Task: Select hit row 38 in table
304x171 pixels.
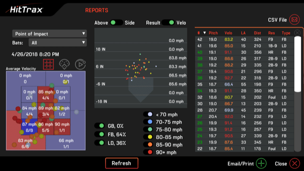Action: point(244,65)
